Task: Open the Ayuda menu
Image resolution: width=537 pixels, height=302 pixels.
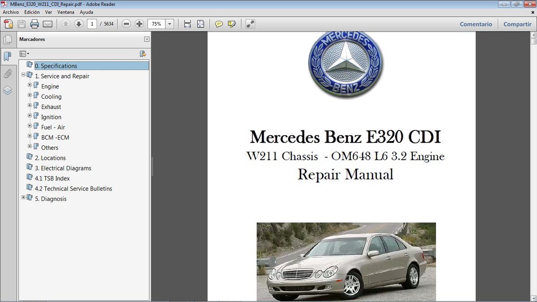Action: tap(86, 12)
